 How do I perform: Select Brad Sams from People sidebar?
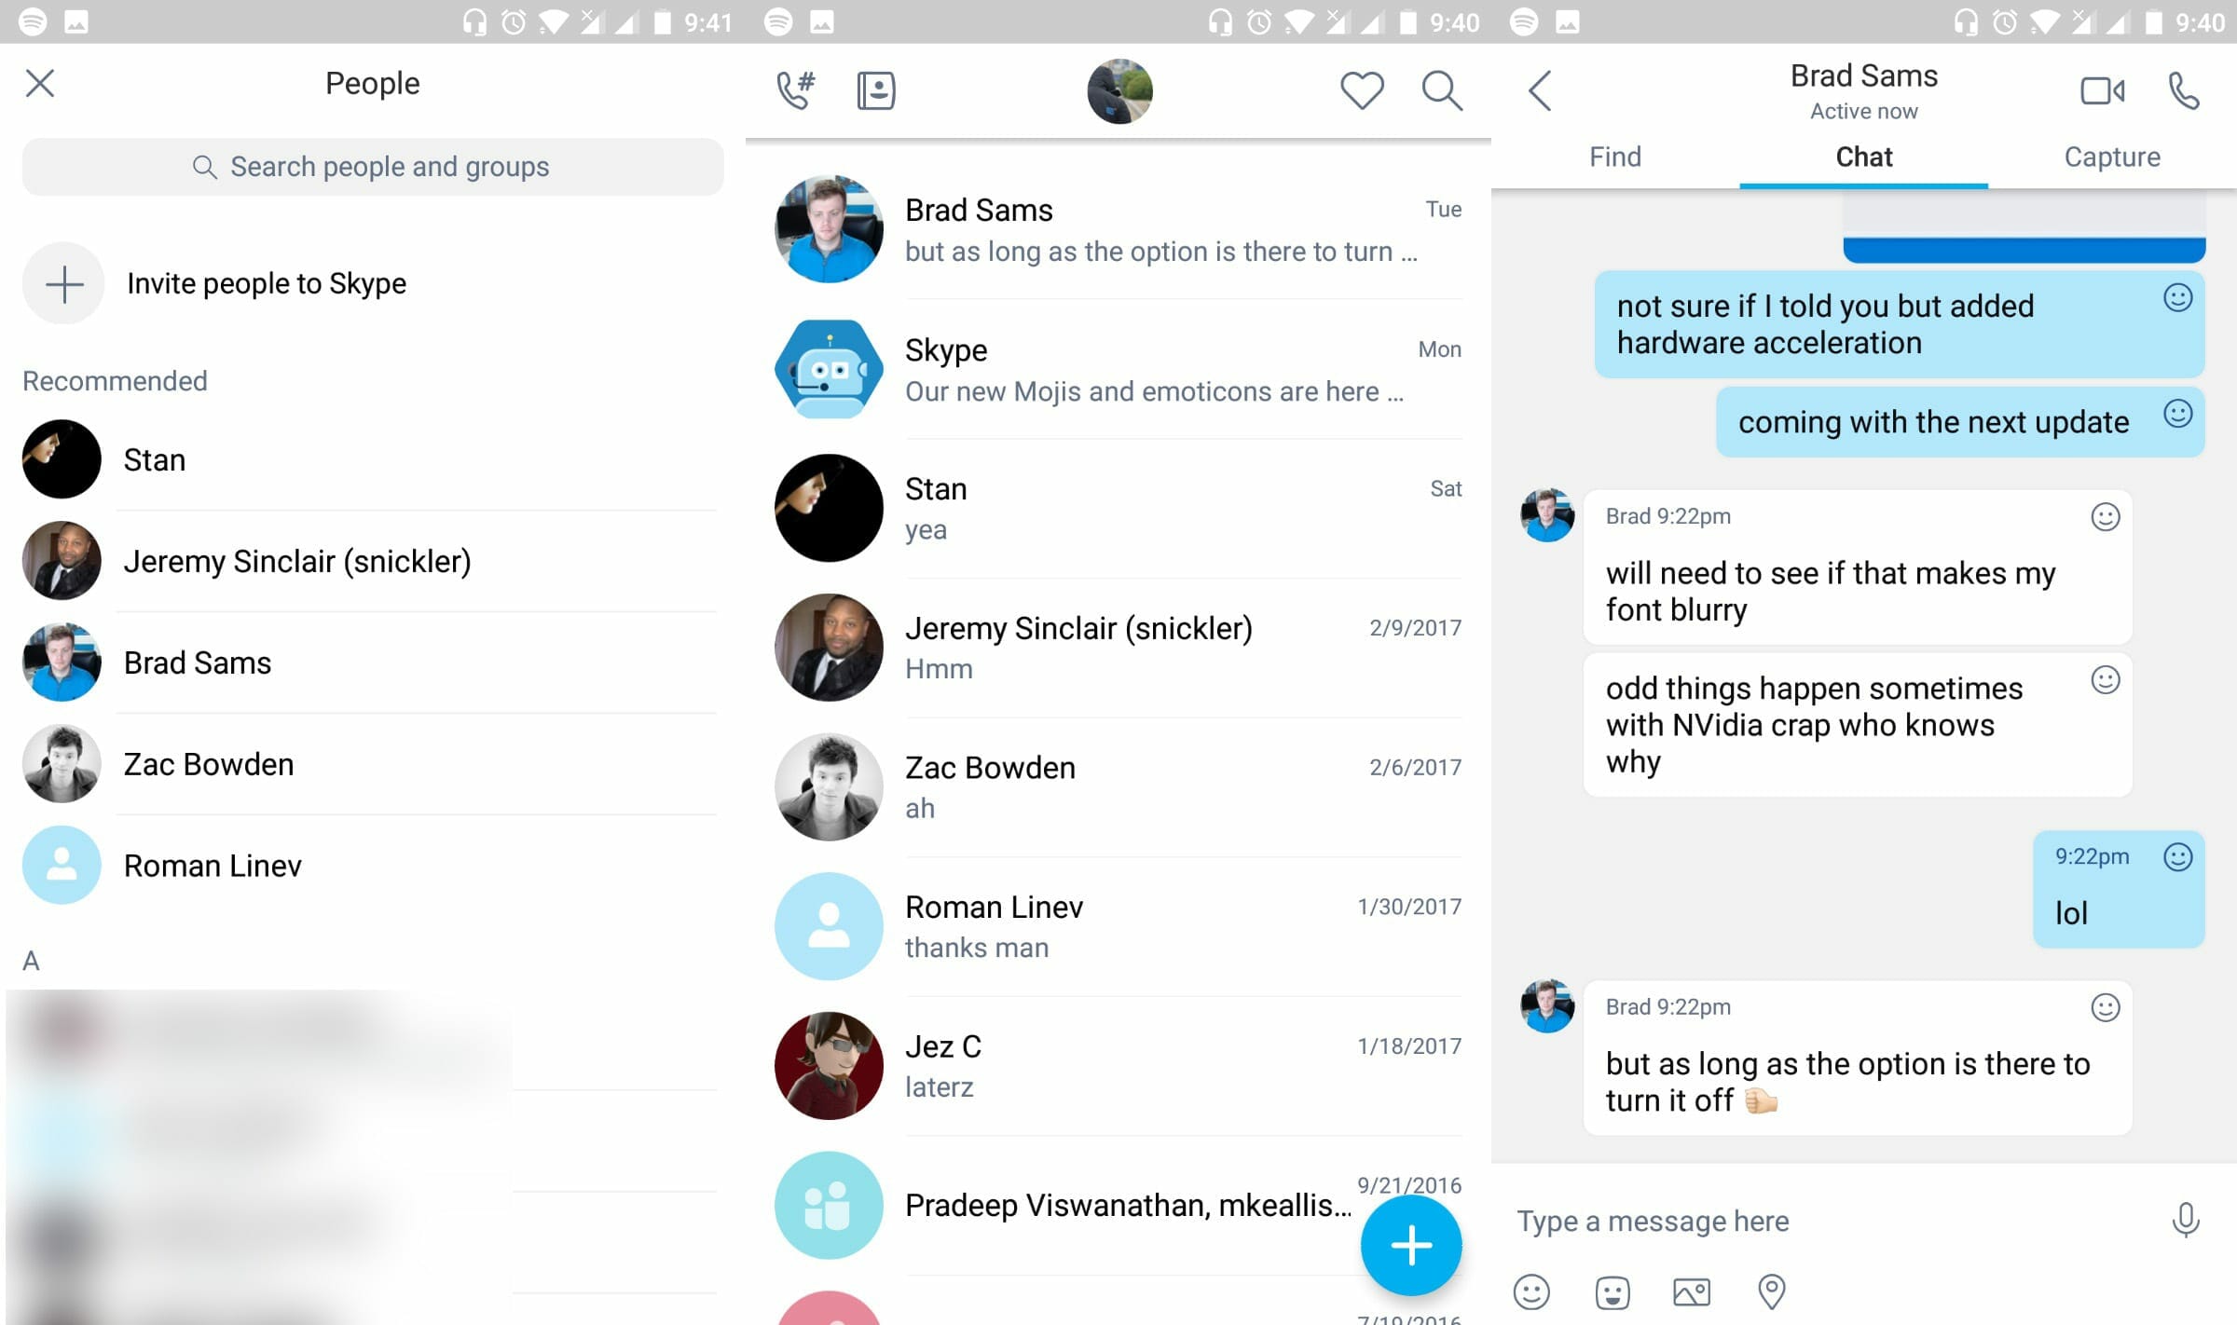[x=198, y=661]
